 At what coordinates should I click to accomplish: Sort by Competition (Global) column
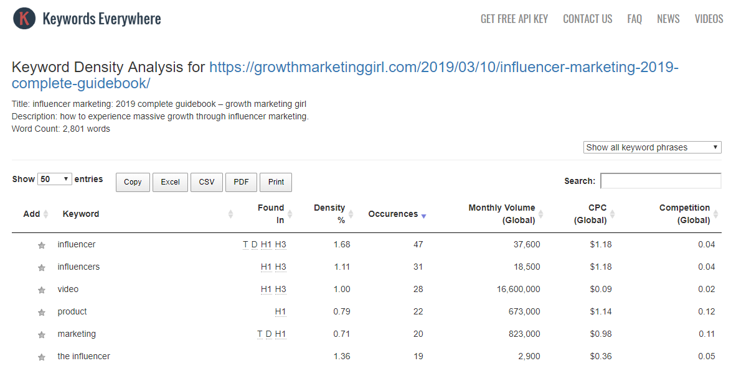tap(689, 214)
